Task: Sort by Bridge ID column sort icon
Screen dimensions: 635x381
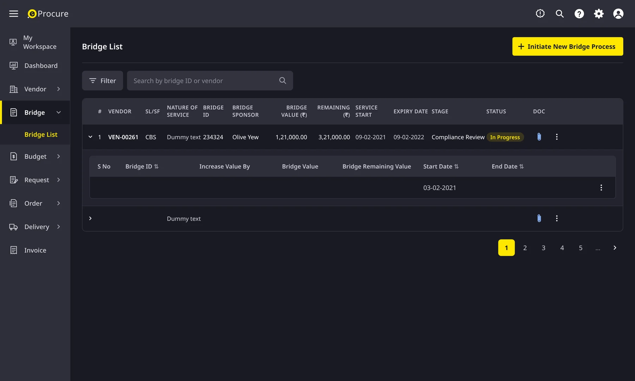Action: tap(156, 167)
